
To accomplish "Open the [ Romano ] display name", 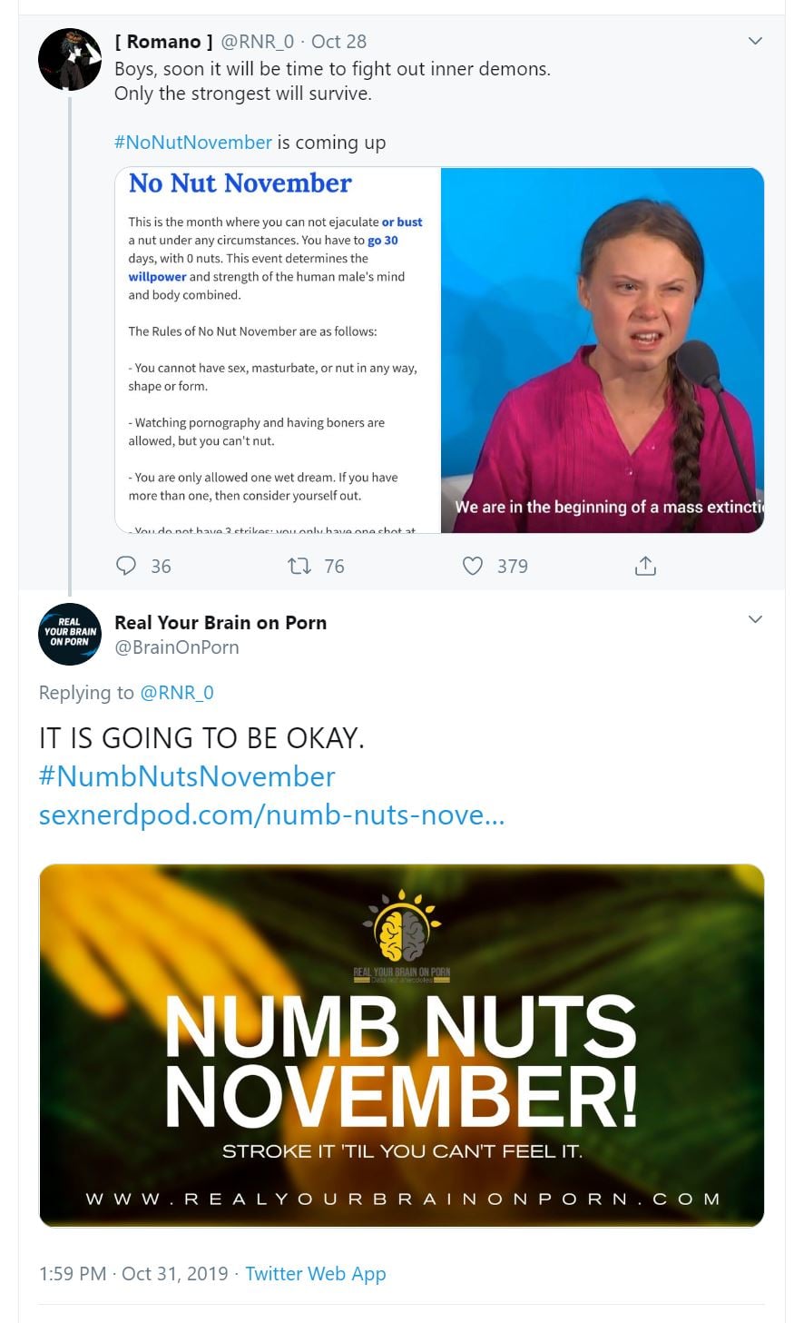I will coord(163,41).
